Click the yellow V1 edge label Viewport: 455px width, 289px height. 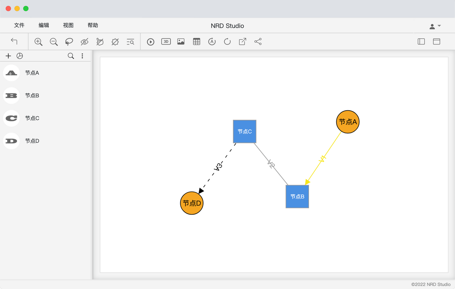pos(322,159)
